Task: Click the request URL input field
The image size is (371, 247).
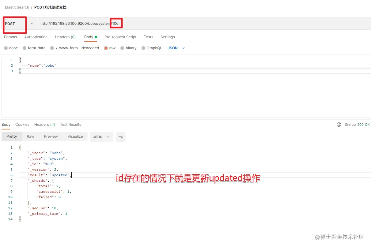Action: (x=204, y=24)
